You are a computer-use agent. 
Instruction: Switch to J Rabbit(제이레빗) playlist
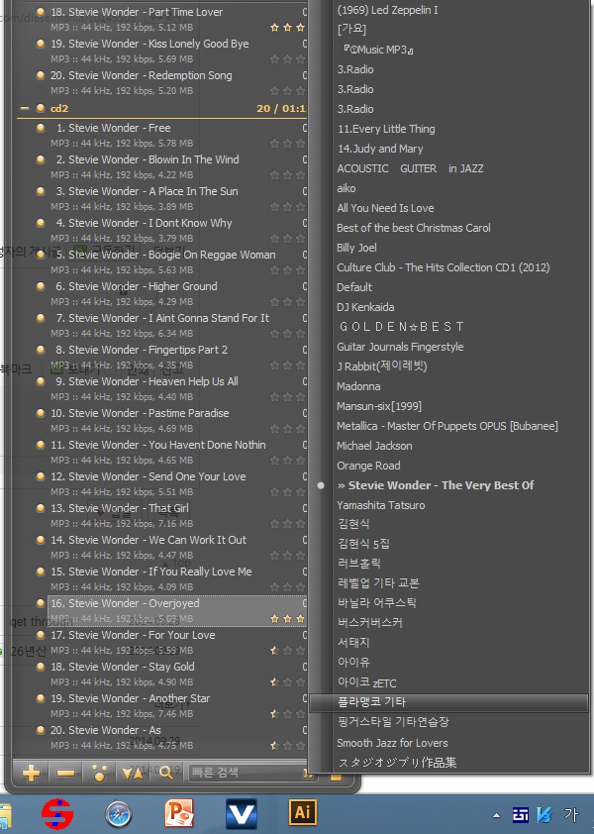[382, 365]
